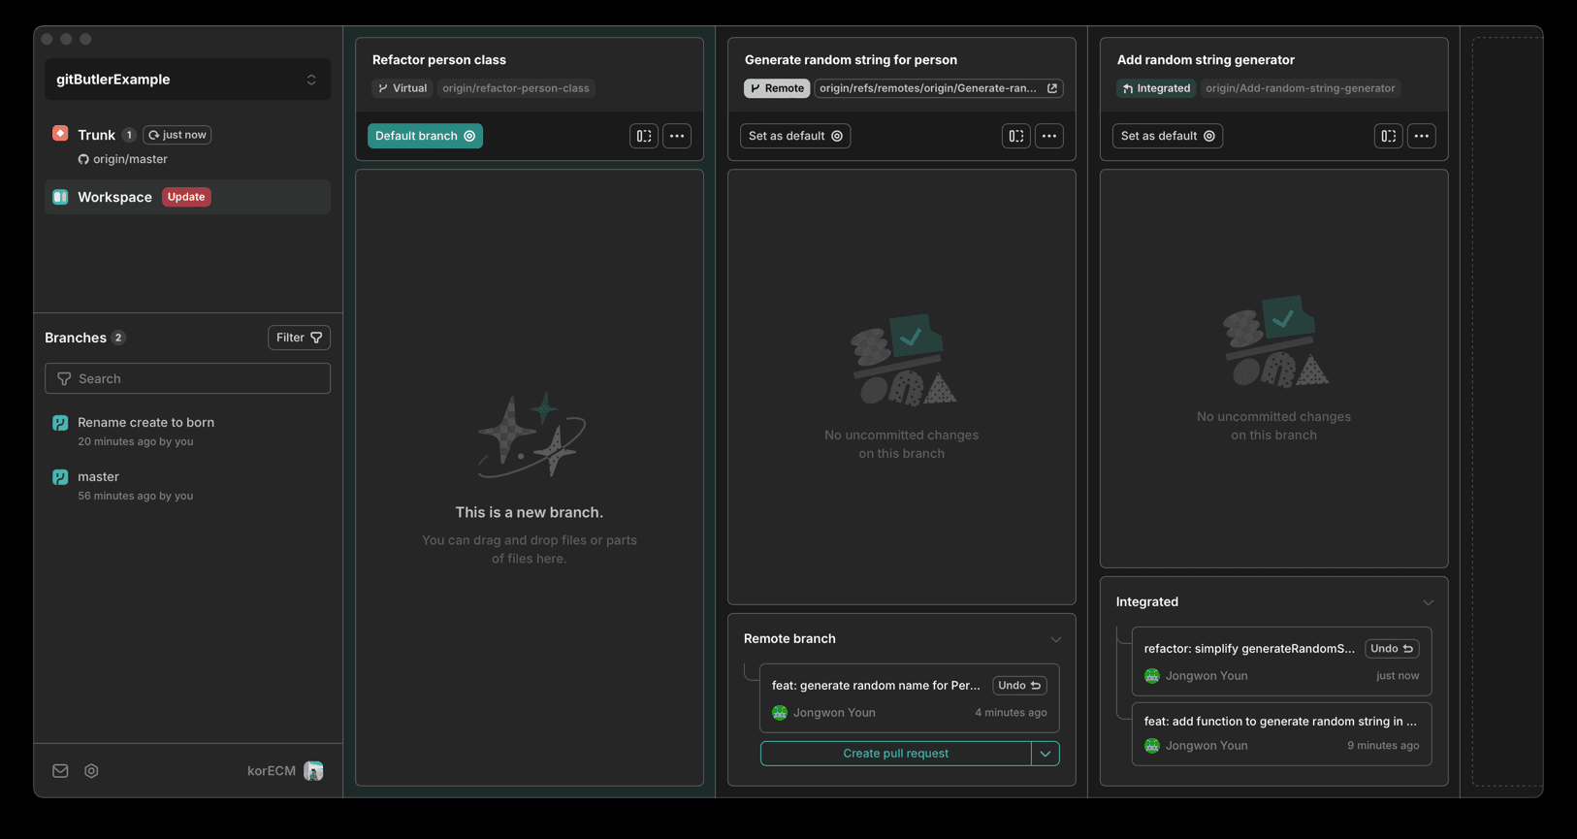Open the settings gear icon

point(91,771)
